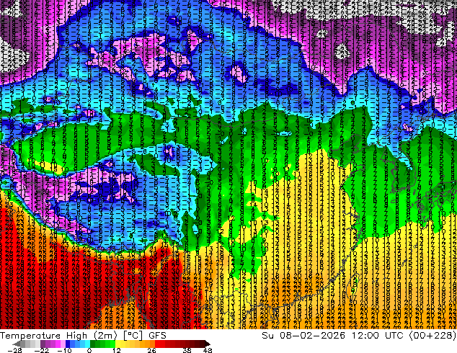457x353 pixels.
Task: Click the legend's left gray arrow end
Action: tap(17, 344)
